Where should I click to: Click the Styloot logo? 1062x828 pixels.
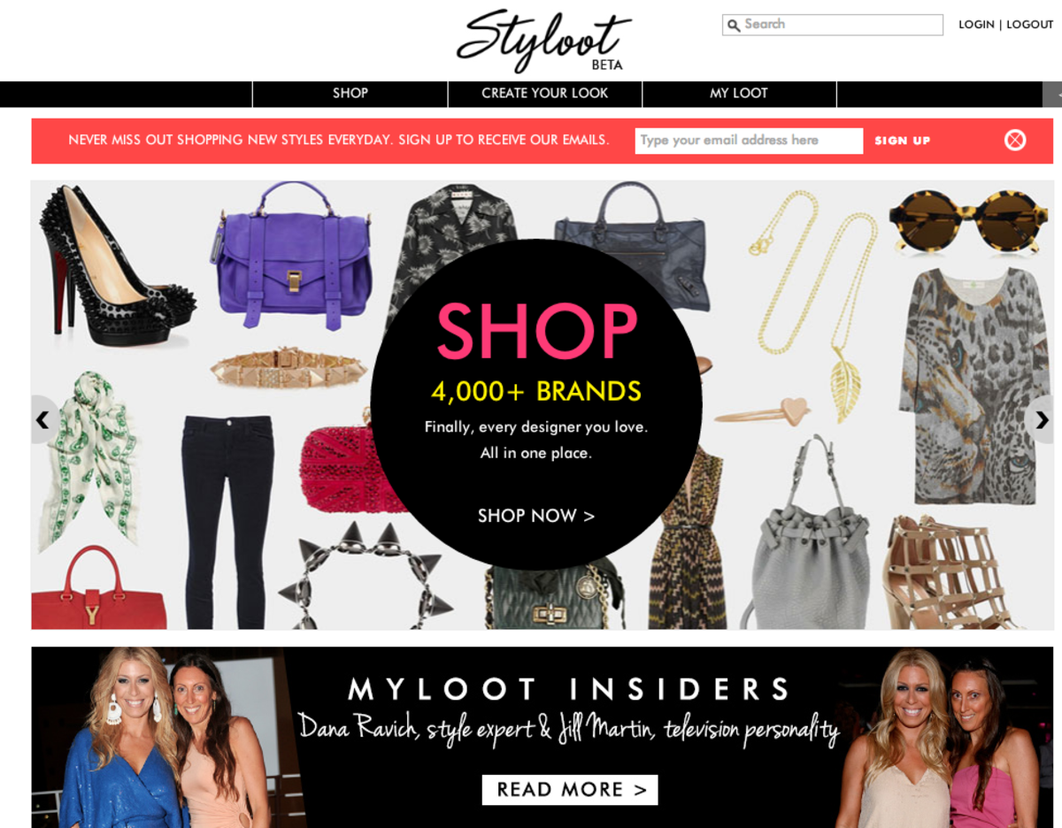[544, 41]
